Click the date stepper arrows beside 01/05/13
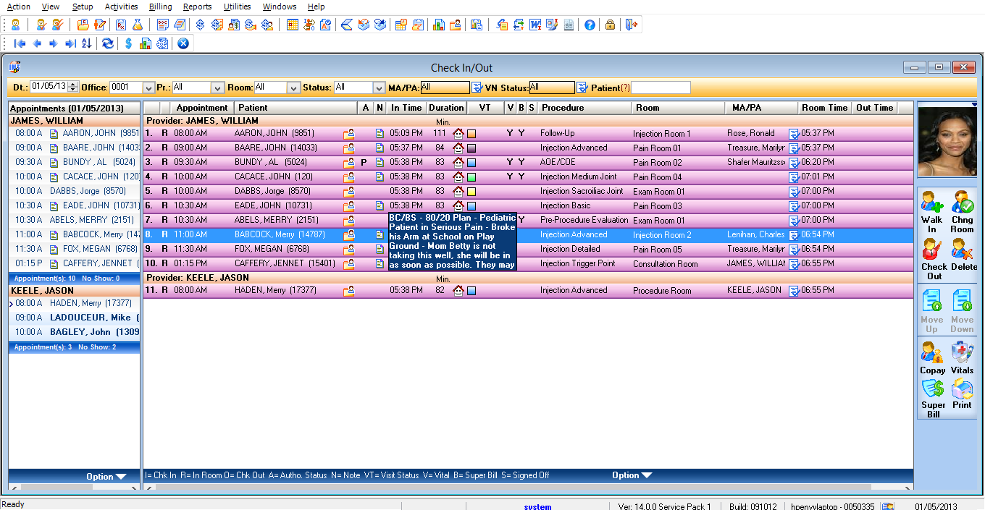The width and height of the screenshot is (985, 510). coord(72,88)
